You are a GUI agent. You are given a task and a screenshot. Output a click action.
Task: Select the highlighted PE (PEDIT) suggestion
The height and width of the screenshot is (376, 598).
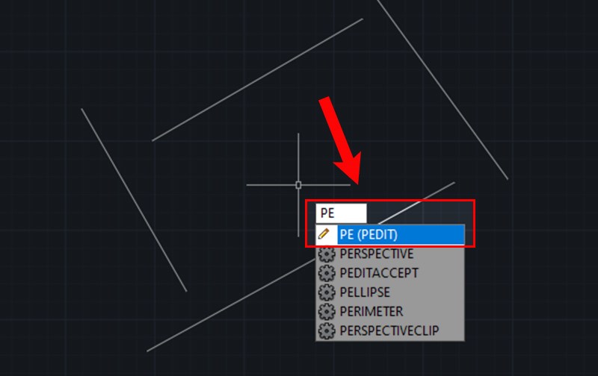click(x=389, y=234)
